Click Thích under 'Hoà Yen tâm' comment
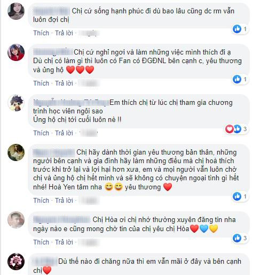 [x=41, y=201]
